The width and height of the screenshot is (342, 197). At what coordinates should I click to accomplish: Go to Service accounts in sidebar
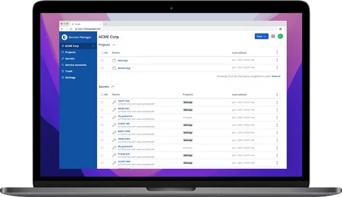[x=76, y=65]
